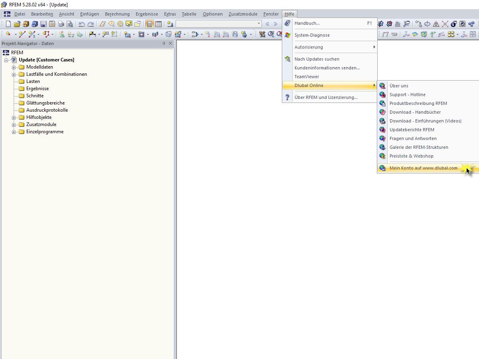Screen dimensions: 479x359
Task: Click the Undo arrow icon
Action: [x=81, y=24]
